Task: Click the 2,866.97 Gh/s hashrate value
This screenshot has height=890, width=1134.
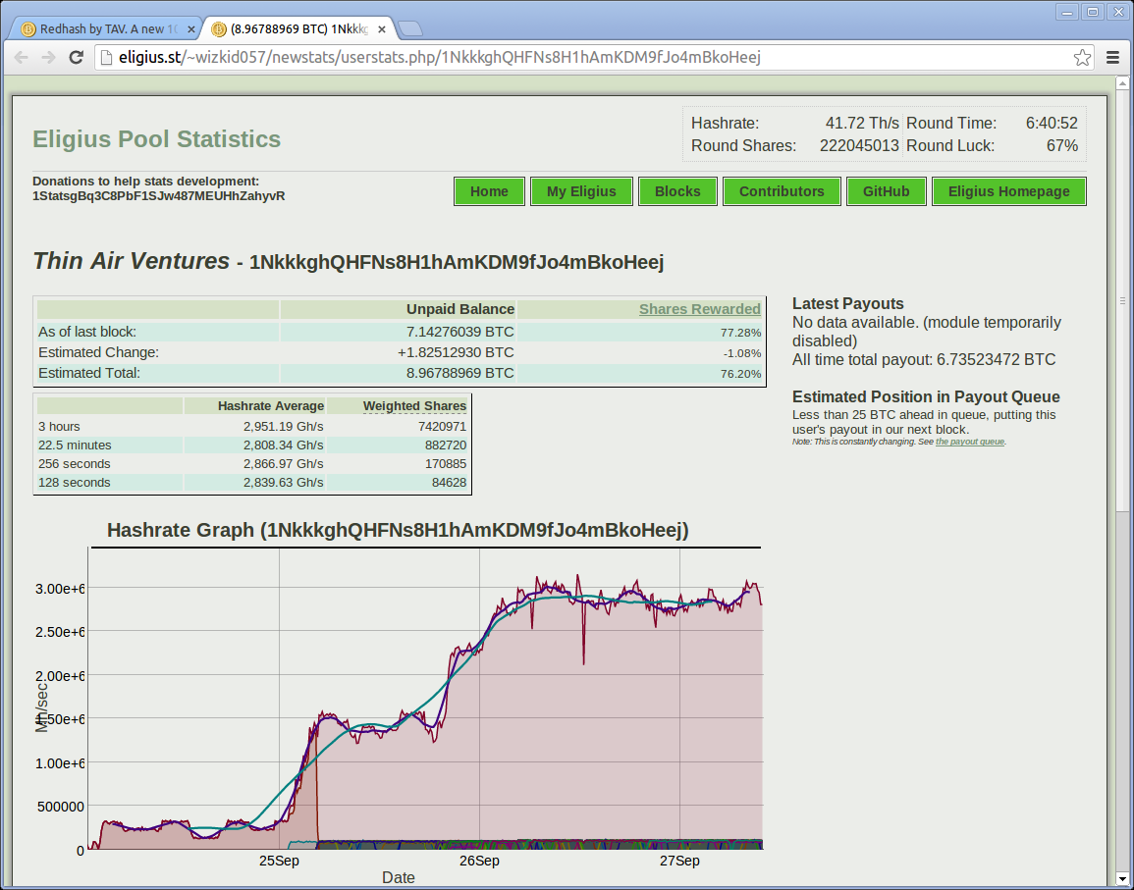Action: [x=284, y=464]
